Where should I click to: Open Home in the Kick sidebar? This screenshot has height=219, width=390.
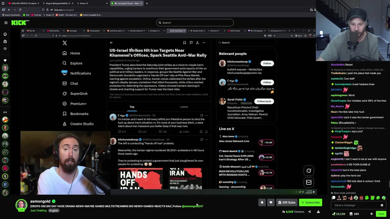(5, 34)
